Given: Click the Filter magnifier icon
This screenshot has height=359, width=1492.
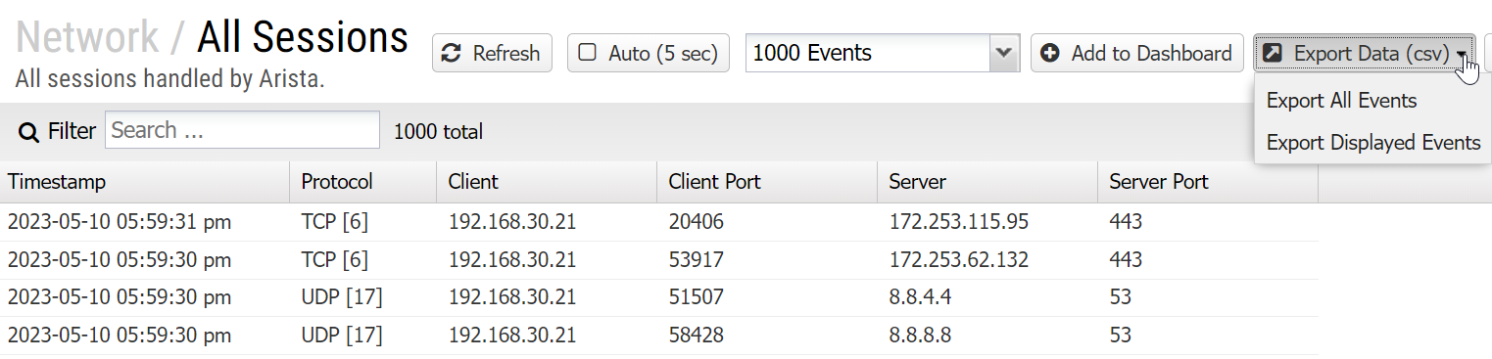Looking at the screenshot, I should point(29,132).
